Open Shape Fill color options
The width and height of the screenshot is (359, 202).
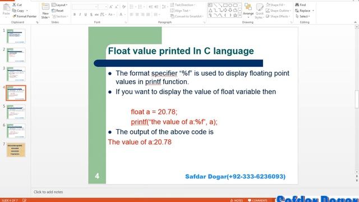(x=275, y=5)
